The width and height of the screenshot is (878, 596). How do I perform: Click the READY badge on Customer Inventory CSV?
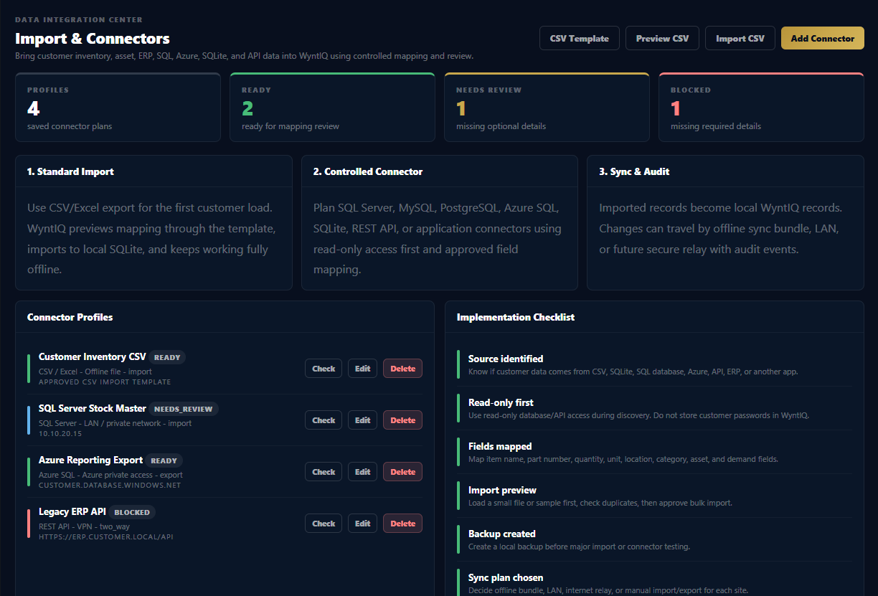click(x=167, y=357)
